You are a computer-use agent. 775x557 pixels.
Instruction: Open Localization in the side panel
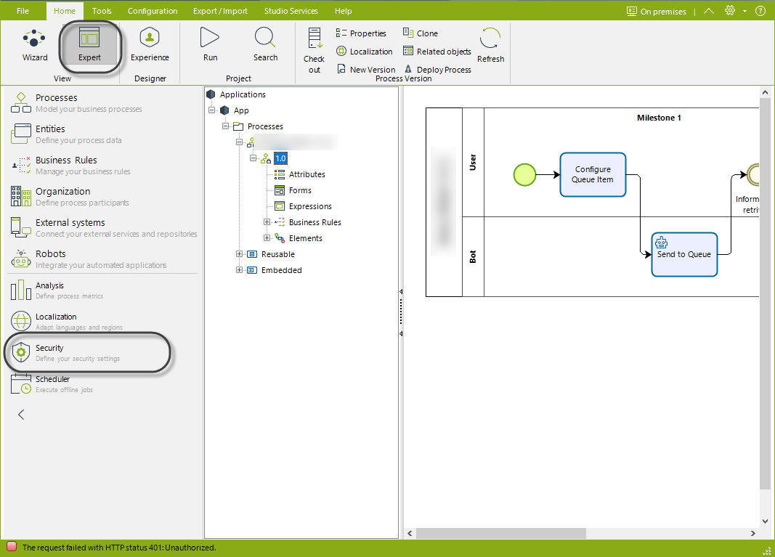pos(66,321)
